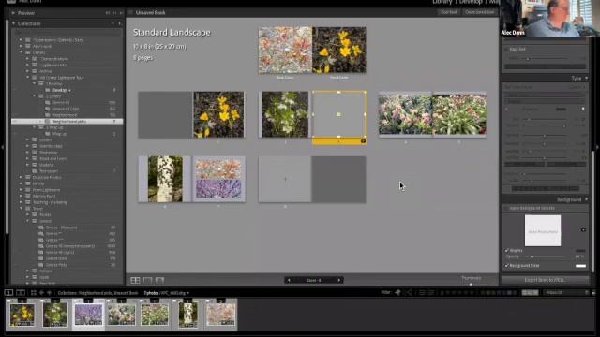Switch to multi-page view
This screenshot has width=600, height=337.
[x=135, y=281]
